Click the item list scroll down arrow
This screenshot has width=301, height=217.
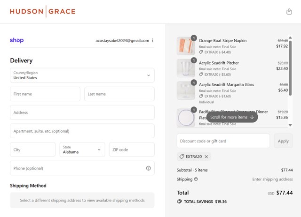pos(290,125)
